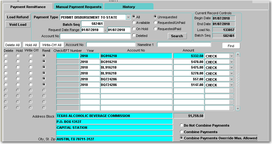Image resolution: width=272 pixels, height=144 pixels.
Task: Select Remit for the $278.00 row
Action: (x=44, y=73)
